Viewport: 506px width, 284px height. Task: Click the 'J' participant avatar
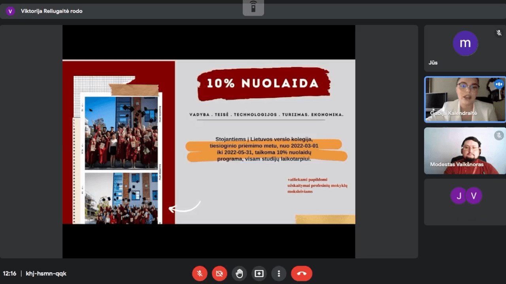click(458, 196)
